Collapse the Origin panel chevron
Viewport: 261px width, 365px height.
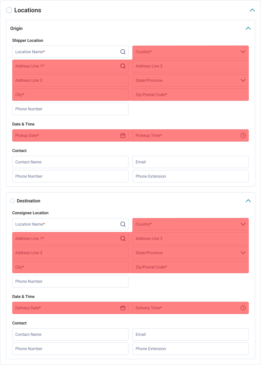coord(248,28)
